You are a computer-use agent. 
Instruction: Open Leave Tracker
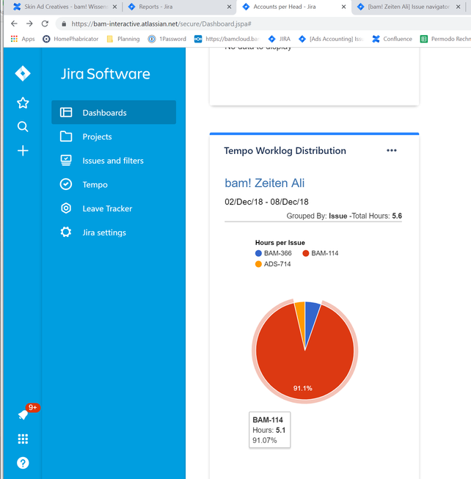pos(114,208)
